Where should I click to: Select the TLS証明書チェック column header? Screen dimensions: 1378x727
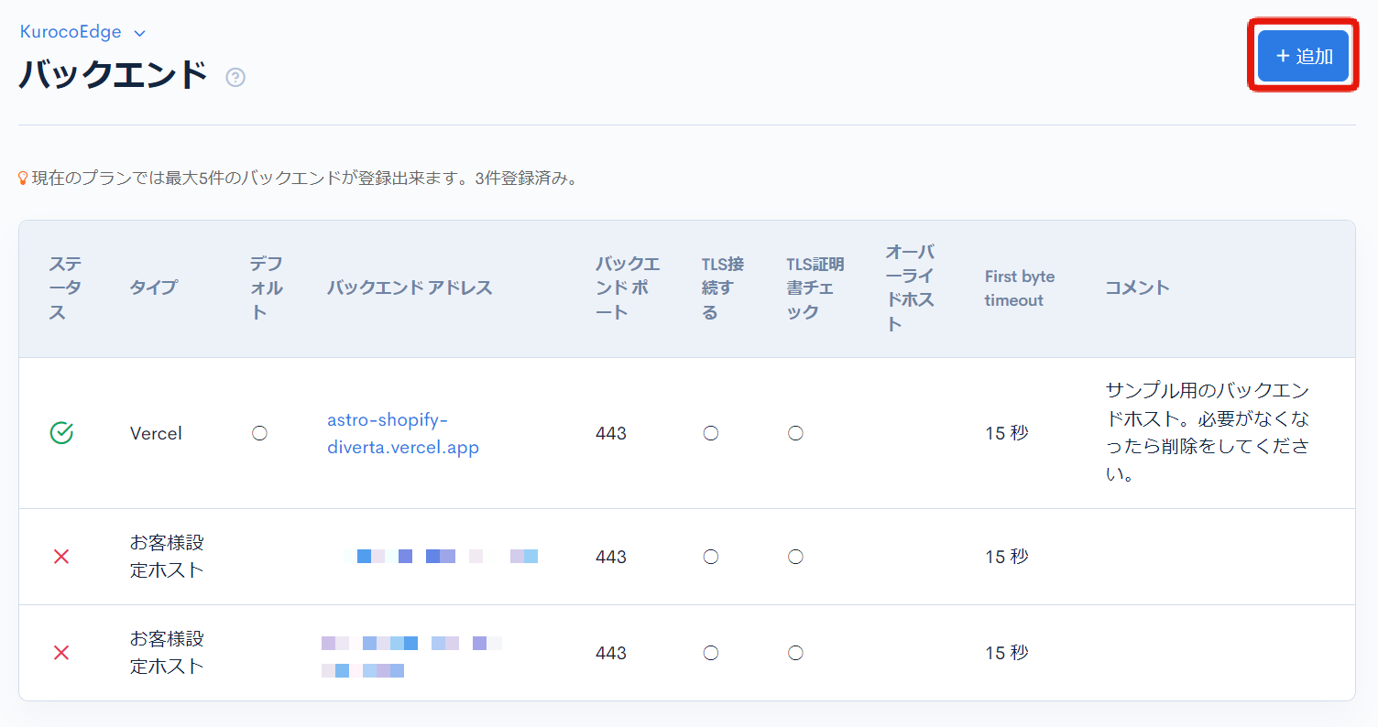[815, 288]
